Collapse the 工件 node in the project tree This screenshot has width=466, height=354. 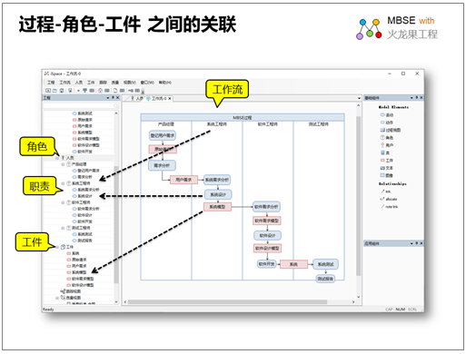click(57, 247)
